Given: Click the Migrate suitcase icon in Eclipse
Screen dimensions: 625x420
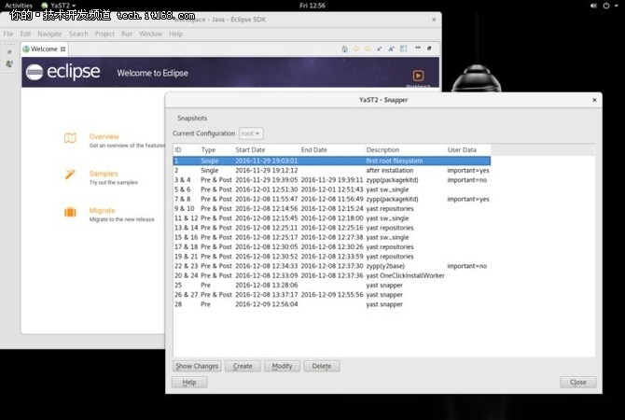Looking at the screenshot, I should (70, 212).
